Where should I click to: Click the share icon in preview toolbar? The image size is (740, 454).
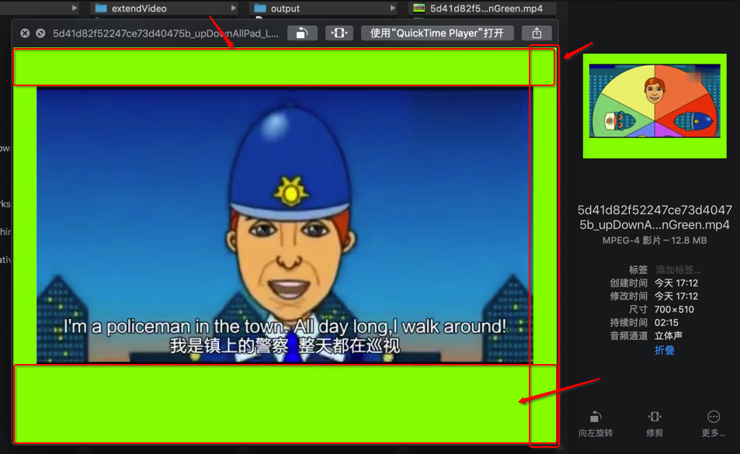tap(537, 33)
